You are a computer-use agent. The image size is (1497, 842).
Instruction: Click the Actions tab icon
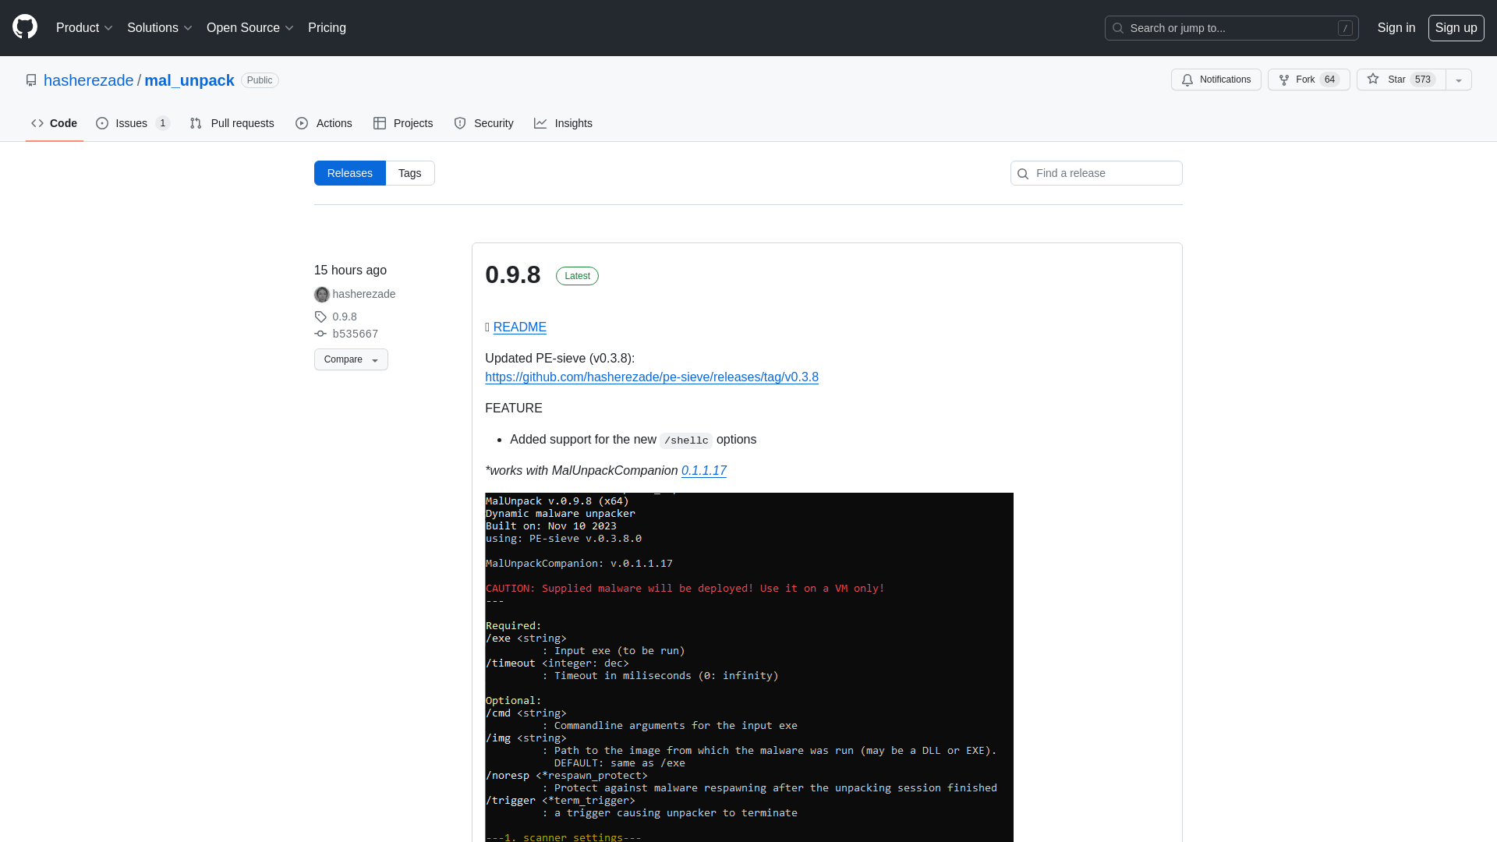click(x=301, y=123)
